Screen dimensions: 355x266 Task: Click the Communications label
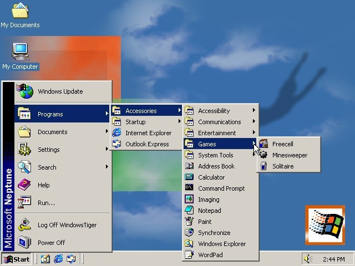point(220,122)
